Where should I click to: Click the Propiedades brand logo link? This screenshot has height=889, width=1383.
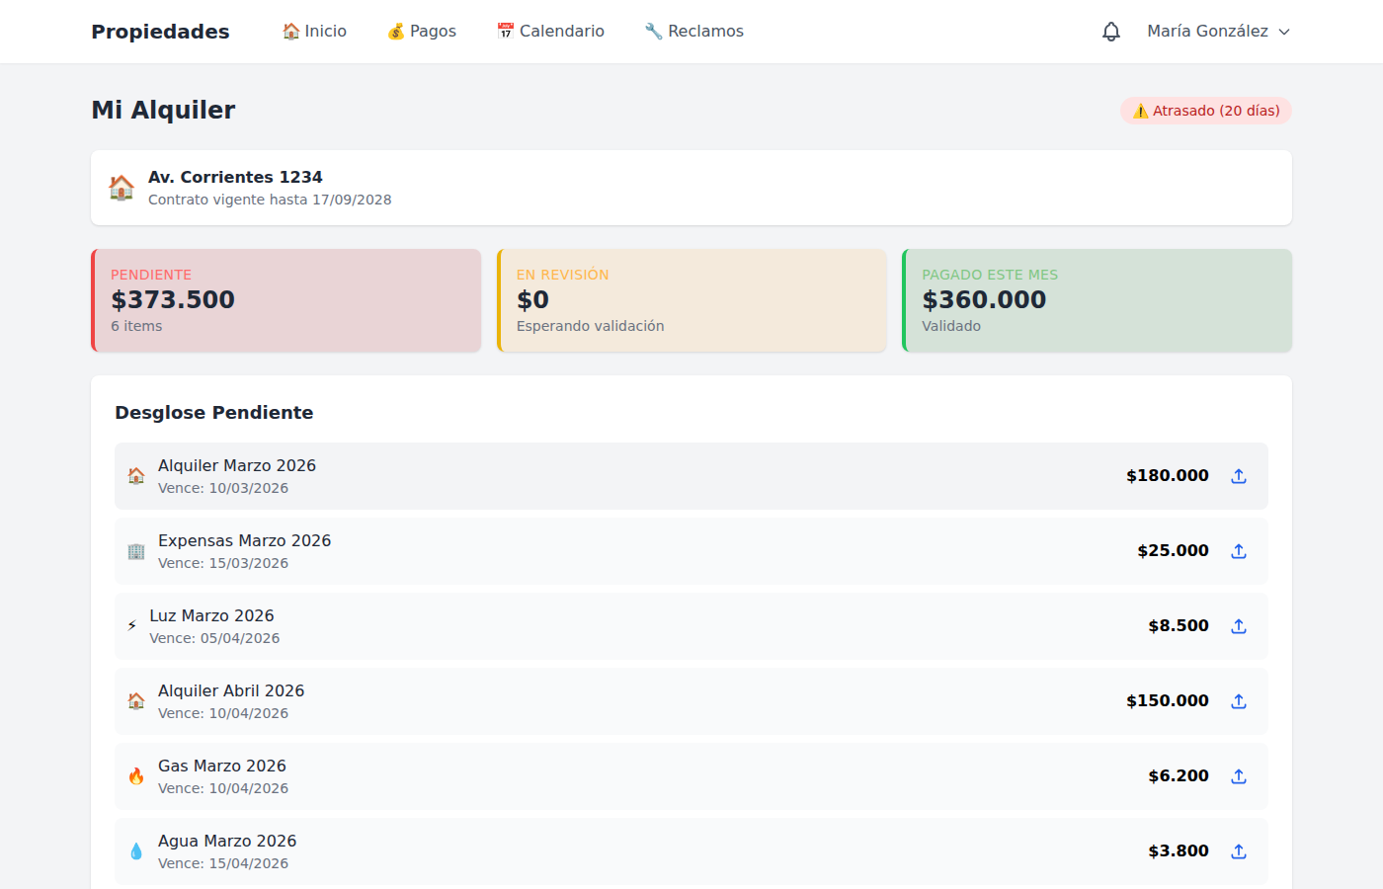tap(160, 32)
